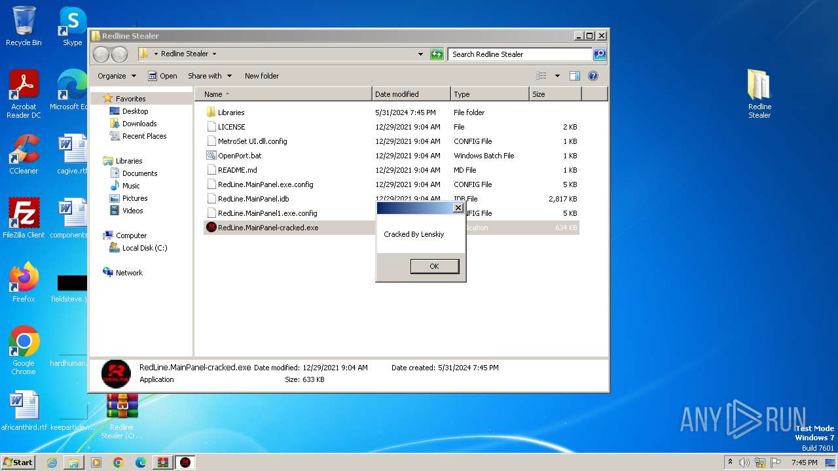Open Recent Places in navigation pane
Viewport: 838px width, 471px height.
point(144,136)
